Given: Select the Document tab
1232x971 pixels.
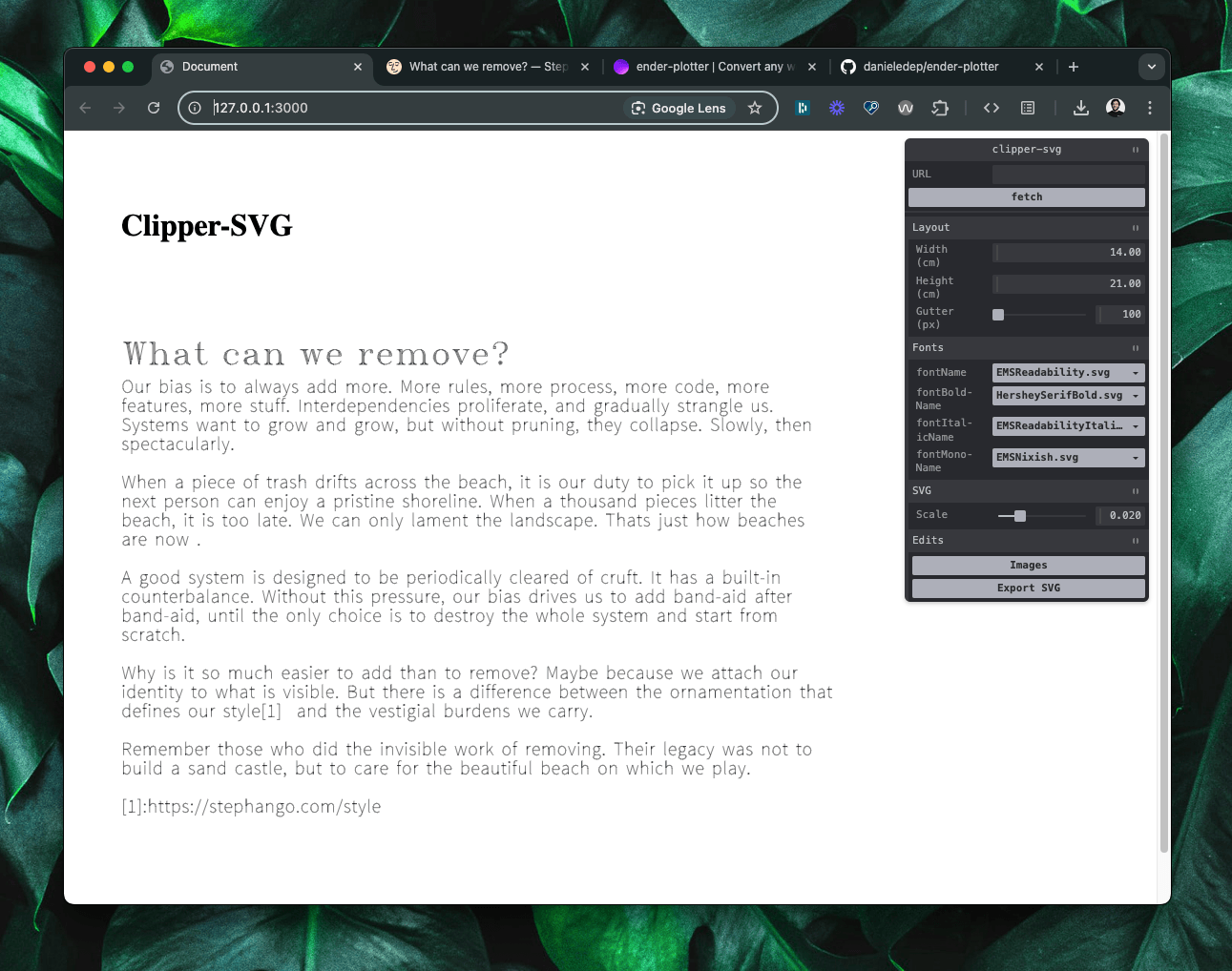Looking at the screenshot, I should pos(261,67).
